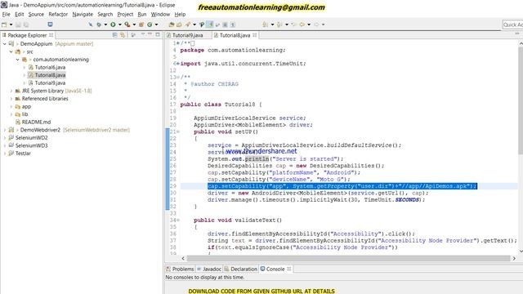Toggle Show Whitespace Characters button
Image resolution: width=523 pixels, height=294 pixels.
(233, 24)
